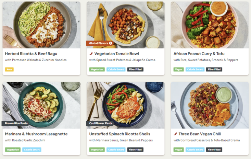Click the Brown Rice Pasta badge

click(x=17, y=123)
